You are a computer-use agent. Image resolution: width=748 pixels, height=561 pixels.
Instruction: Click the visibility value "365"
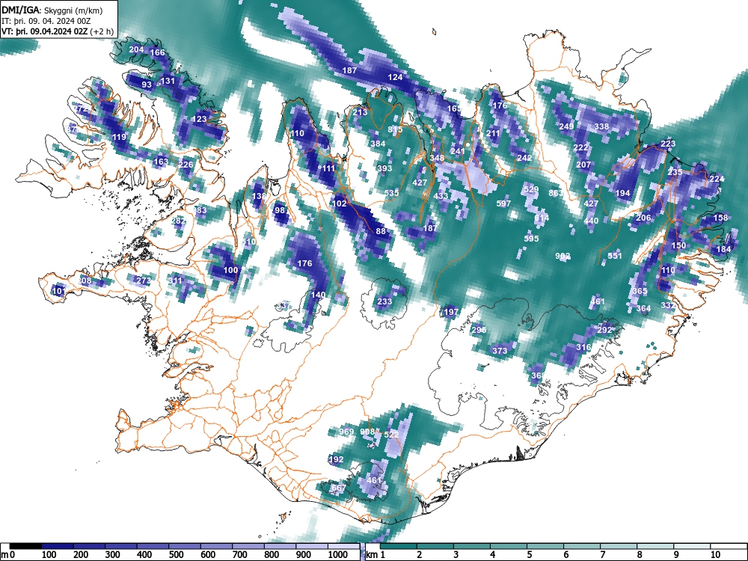[640, 291]
